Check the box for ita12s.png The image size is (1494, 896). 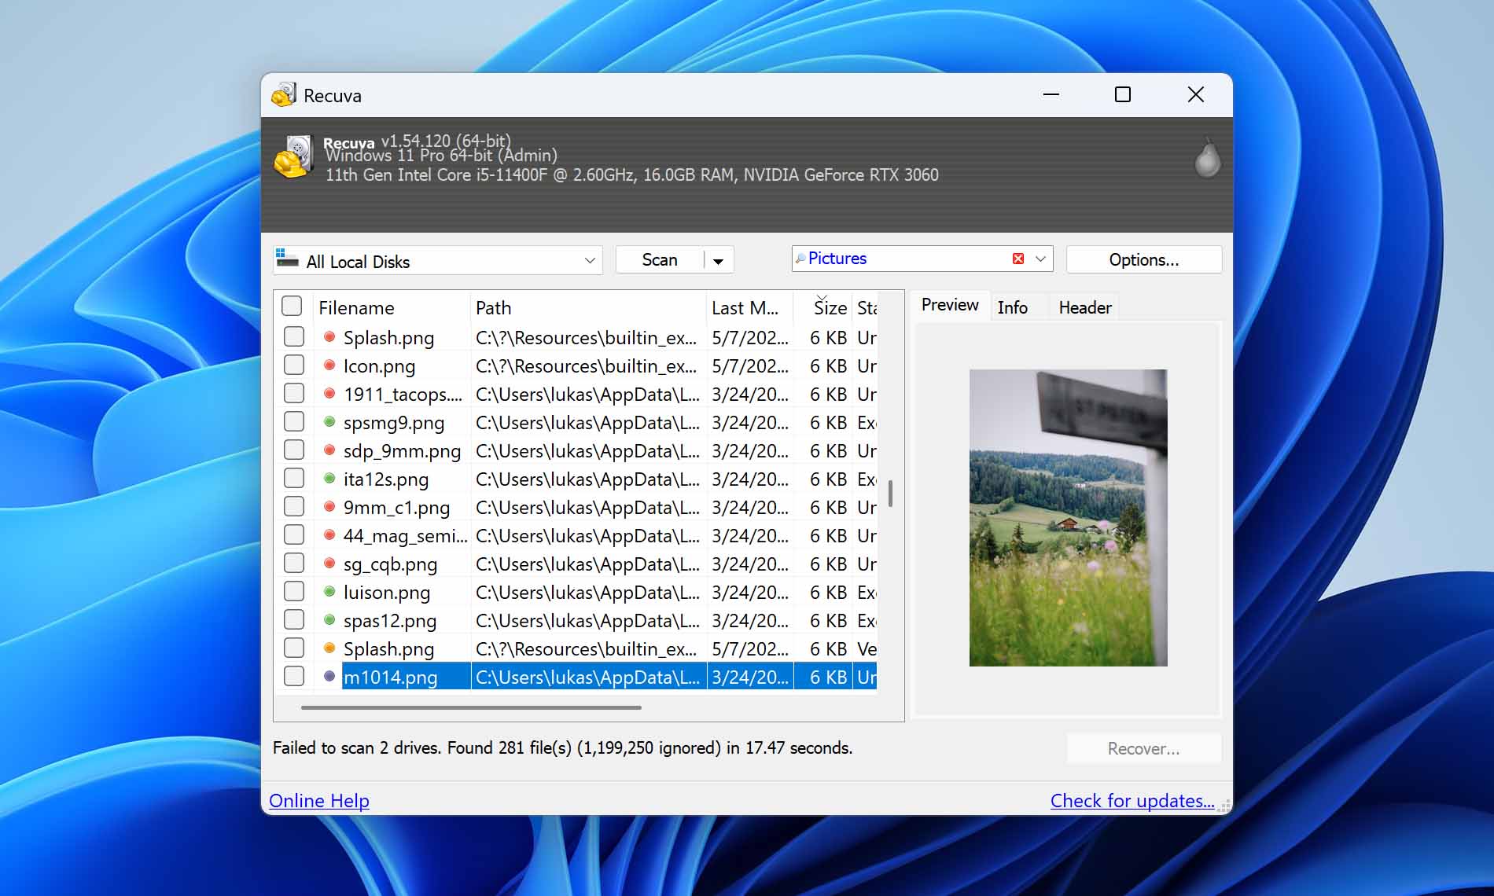(x=294, y=478)
